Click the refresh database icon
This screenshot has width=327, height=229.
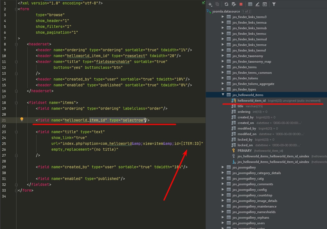point(226,4)
